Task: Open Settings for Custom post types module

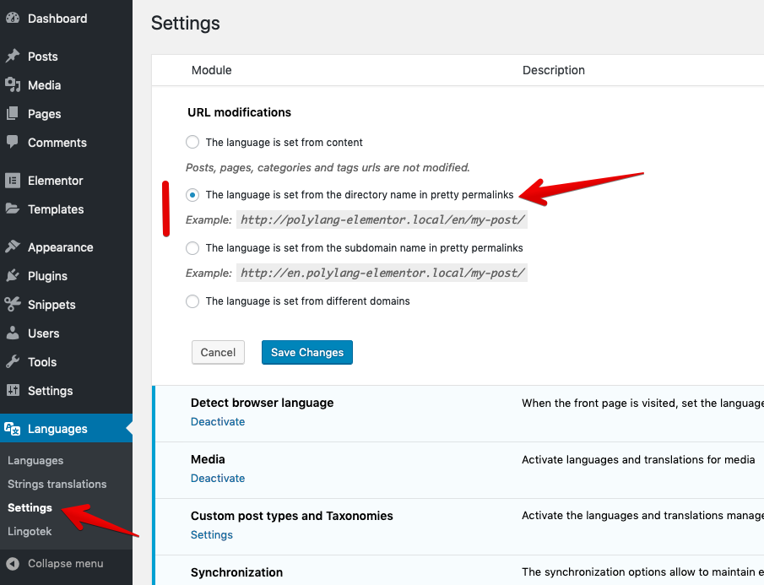Action: 212,534
